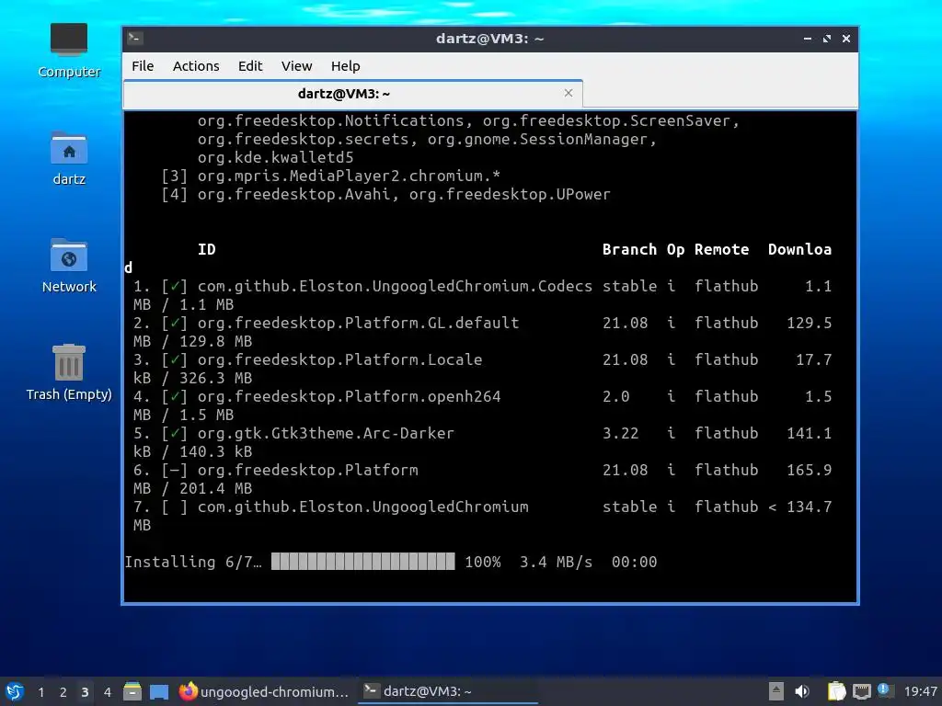The width and height of the screenshot is (942, 706).
Task: Open the Help menu
Action: pos(346,66)
